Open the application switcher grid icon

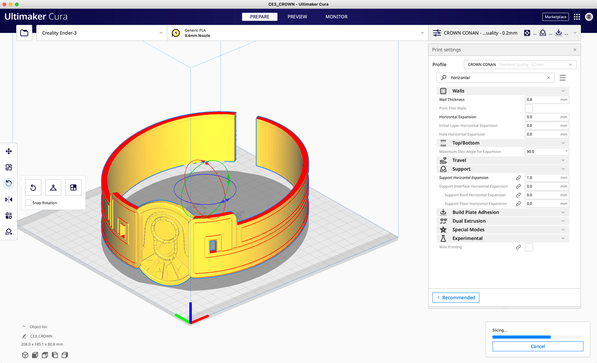[x=577, y=17]
